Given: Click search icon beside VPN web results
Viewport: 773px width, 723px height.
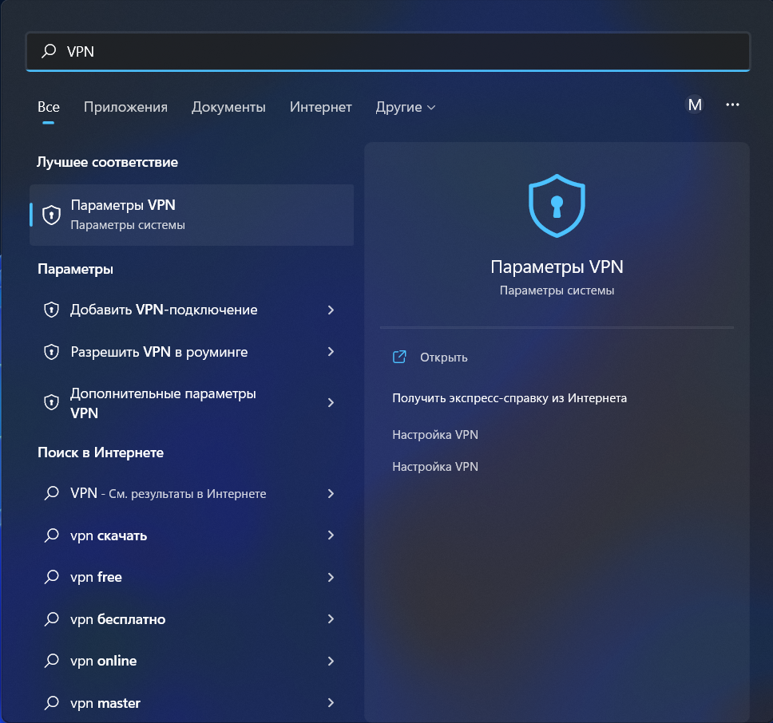Looking at the screenshot, I should point(52,493).
